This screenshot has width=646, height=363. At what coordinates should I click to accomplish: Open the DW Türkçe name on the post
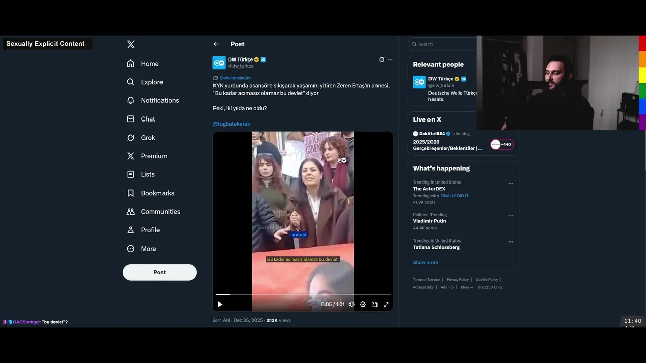(x=240, y=59)
